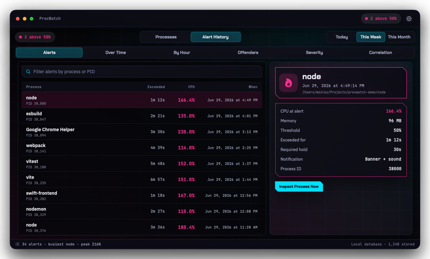Select the swift-frontend alert row
The height and width of the screenshot is (259, 430).
[x=142, y=195]
